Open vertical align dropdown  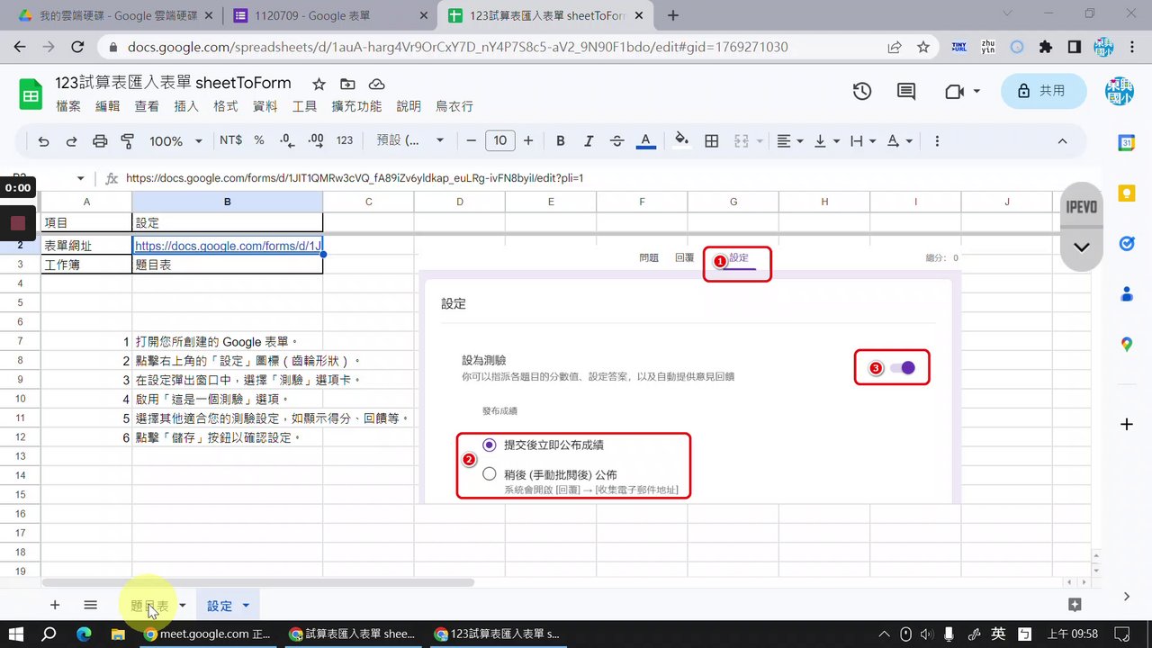click(x=826, y=141)
